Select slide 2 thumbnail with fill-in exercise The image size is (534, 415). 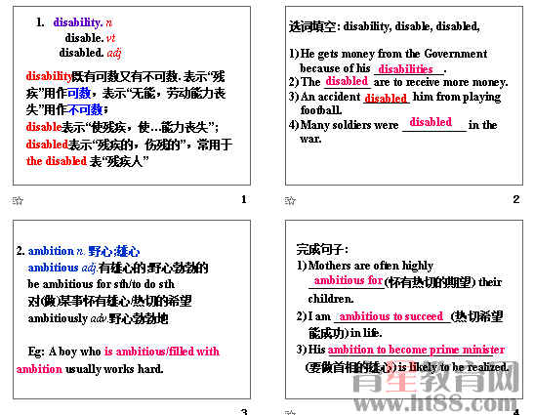(x=404, y=96)
